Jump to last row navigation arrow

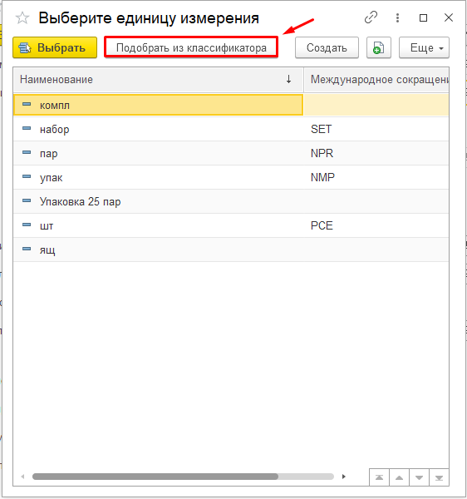click(x=439, y=477)
